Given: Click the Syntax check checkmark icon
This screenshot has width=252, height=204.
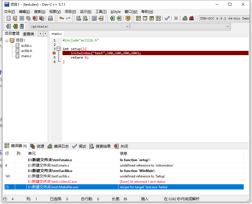Looking at the screenshot, I should tap(167, 18).
